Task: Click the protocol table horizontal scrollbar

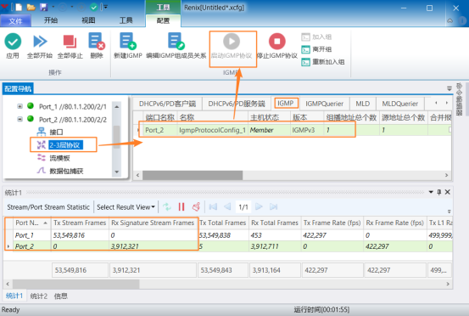Action: pos(193,175)
